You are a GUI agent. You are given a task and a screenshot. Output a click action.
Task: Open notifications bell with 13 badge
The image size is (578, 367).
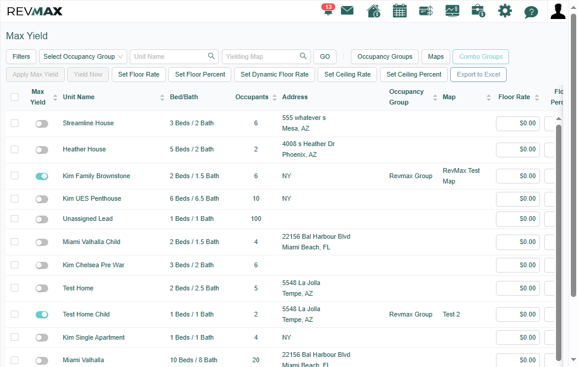[328, 10]
